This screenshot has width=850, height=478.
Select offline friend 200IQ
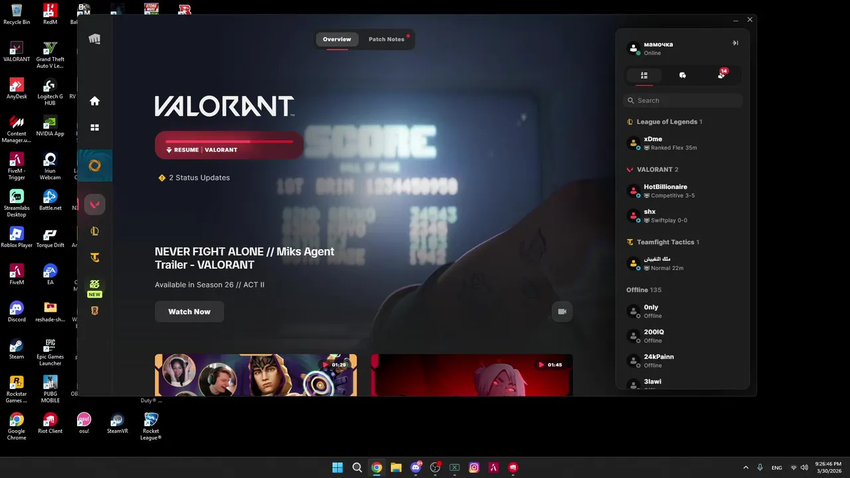point(683,336)
